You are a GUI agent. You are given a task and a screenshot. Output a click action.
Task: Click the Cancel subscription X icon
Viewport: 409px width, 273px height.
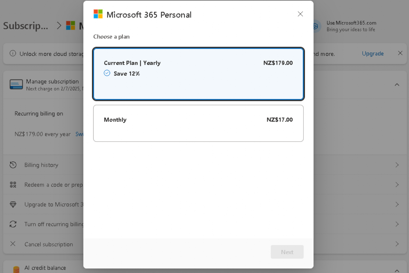13,244
